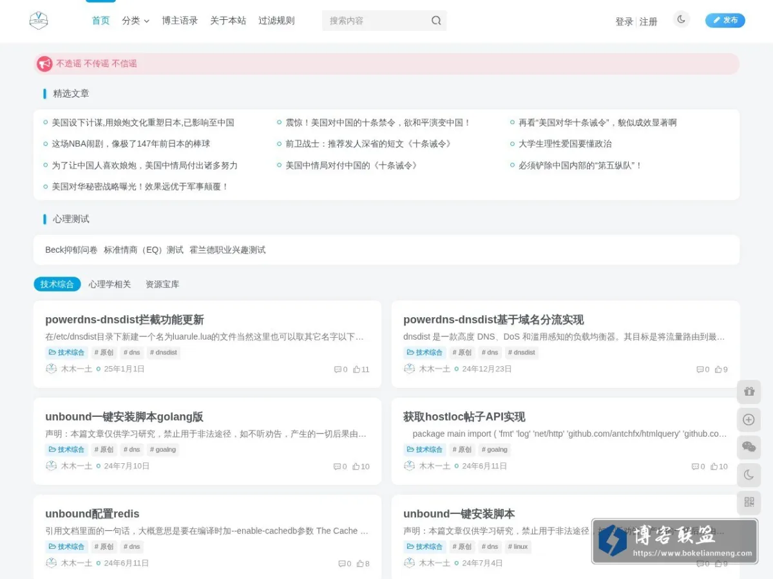
Task: Click comment icon on unbound一键安装脚本golang版 card
Action: 337,466
